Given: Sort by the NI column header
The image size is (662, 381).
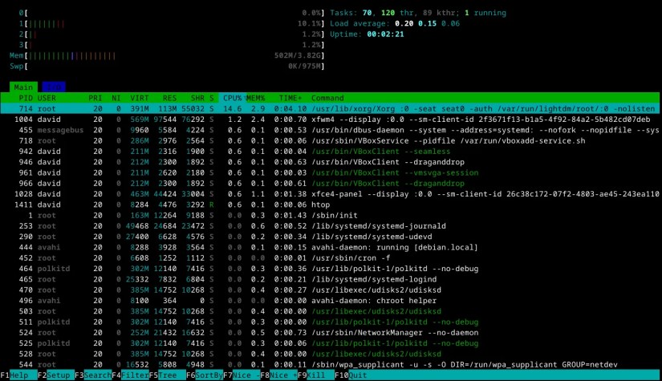Looking at the screenshot, I should (x=116, y=98).
